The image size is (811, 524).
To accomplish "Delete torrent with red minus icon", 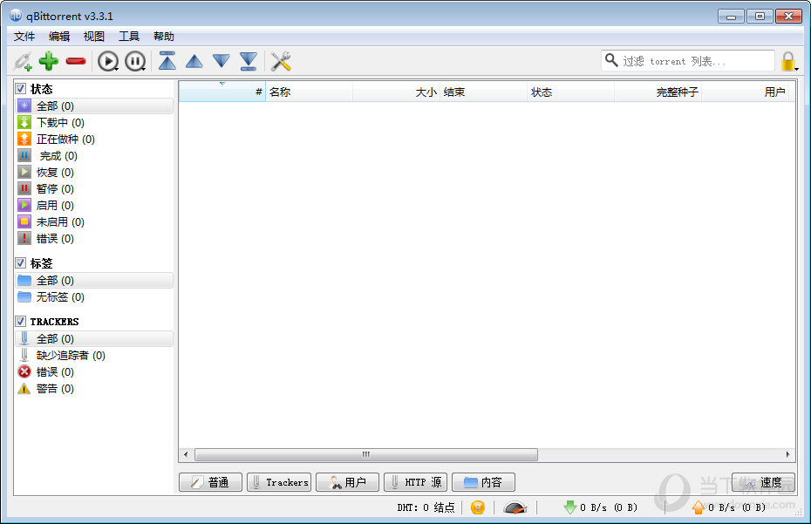I will (x=76, y=61).
